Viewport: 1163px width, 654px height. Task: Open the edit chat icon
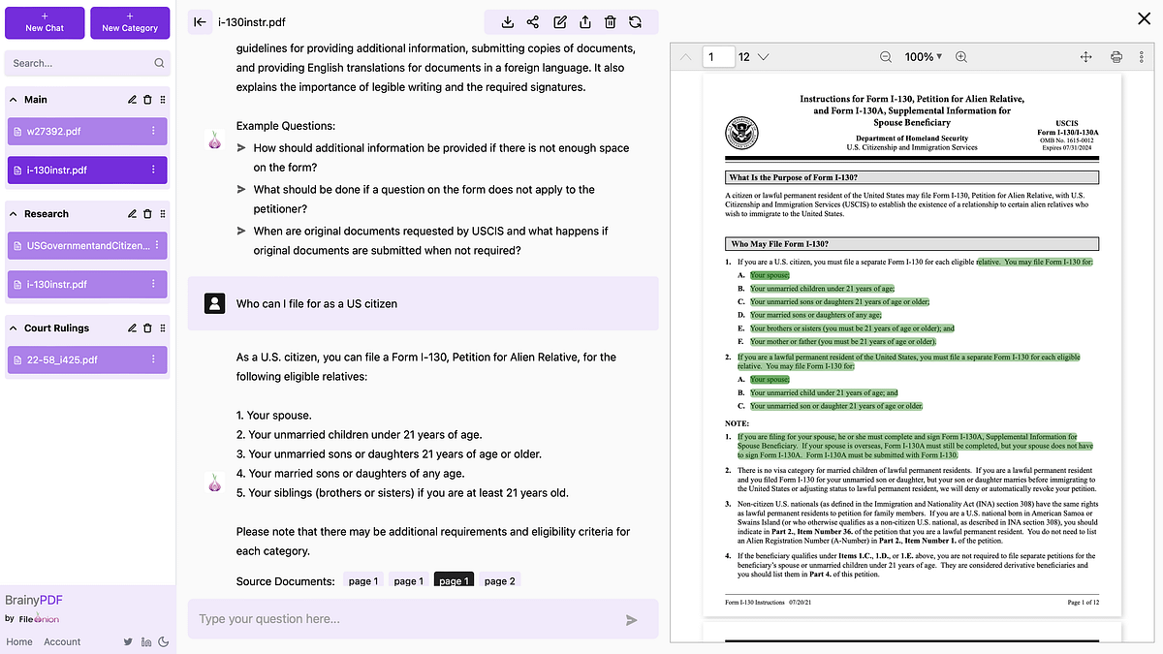(x=559, y=21)
